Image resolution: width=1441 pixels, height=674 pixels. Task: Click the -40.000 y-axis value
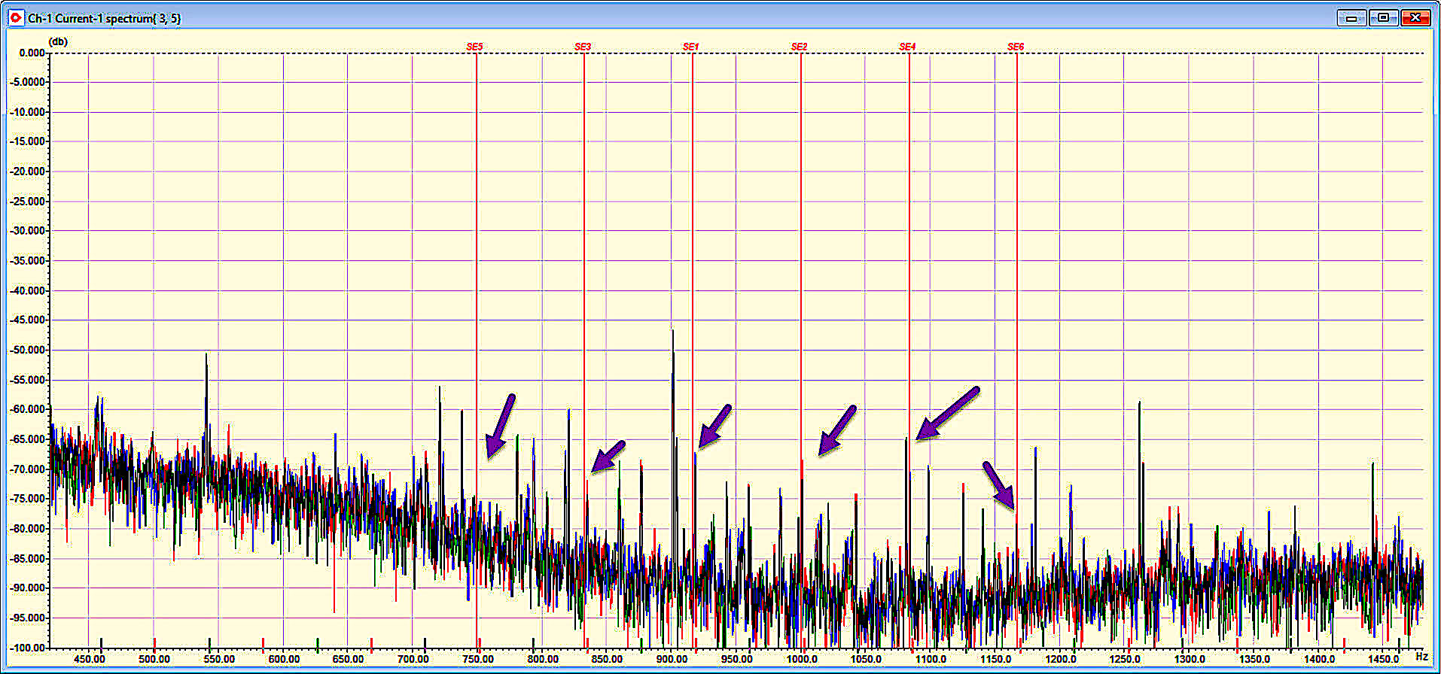28,290
